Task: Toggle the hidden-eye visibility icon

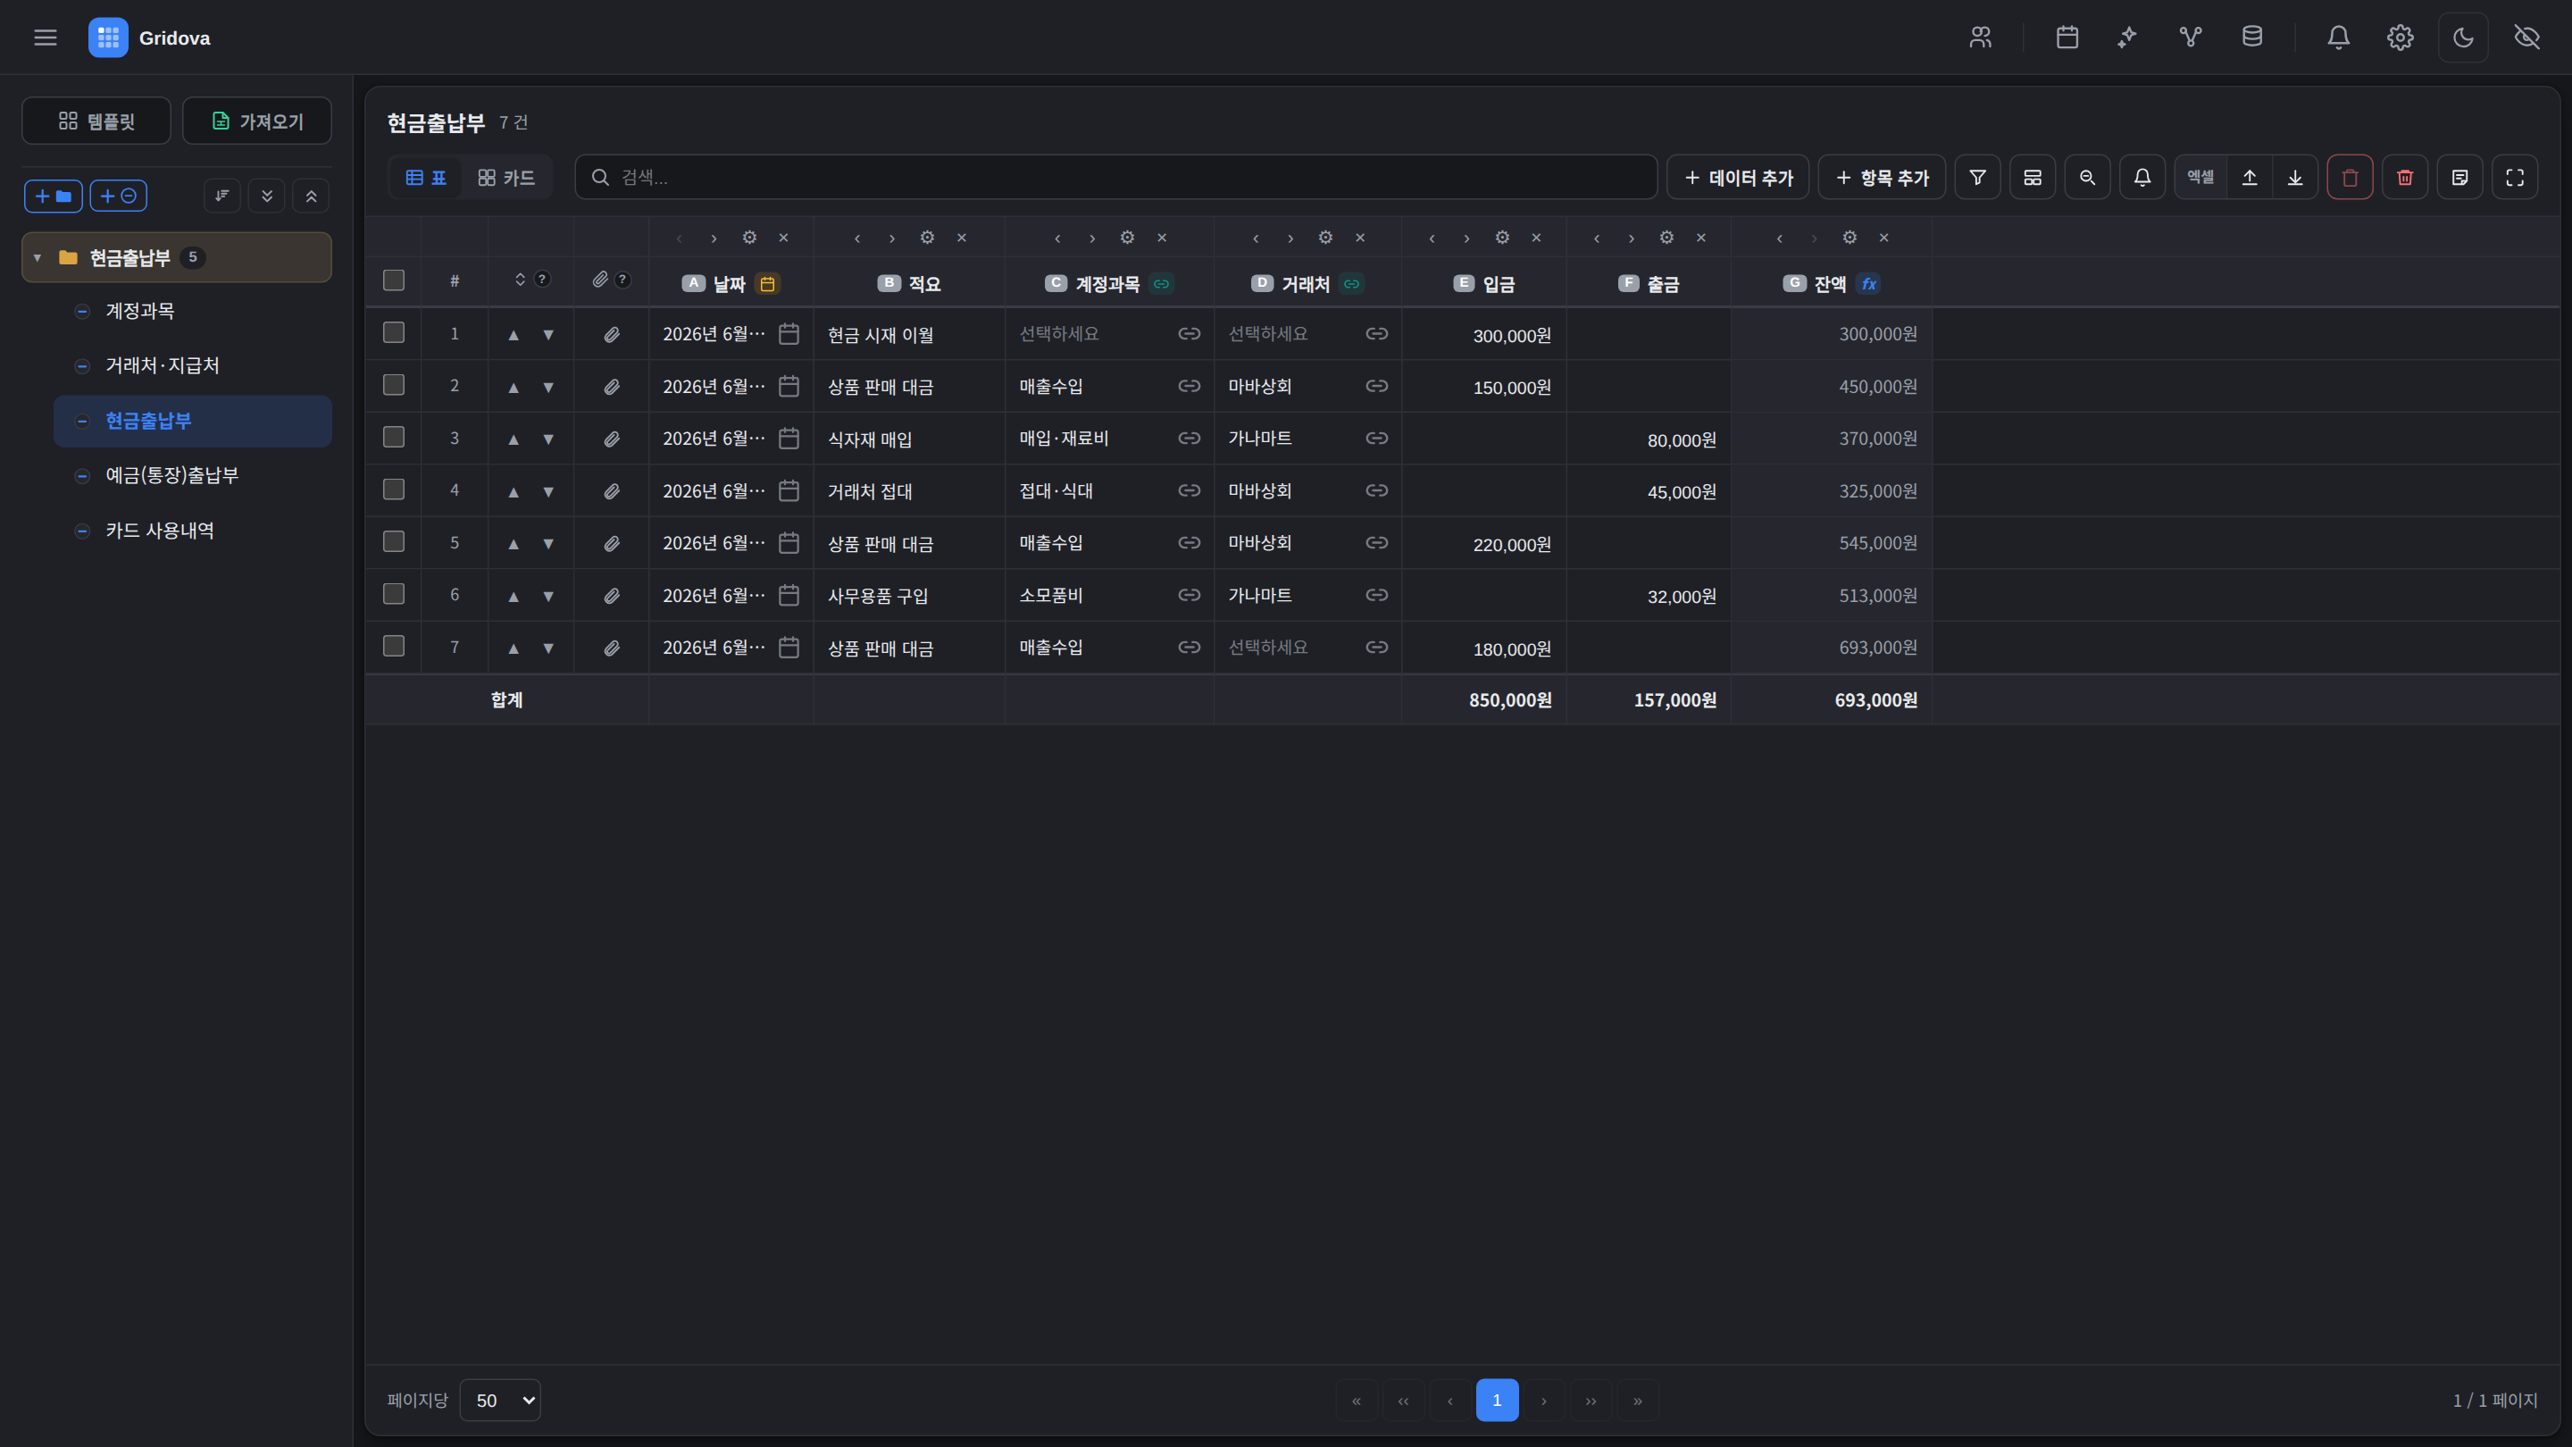Action: (x=2527, y=38)
